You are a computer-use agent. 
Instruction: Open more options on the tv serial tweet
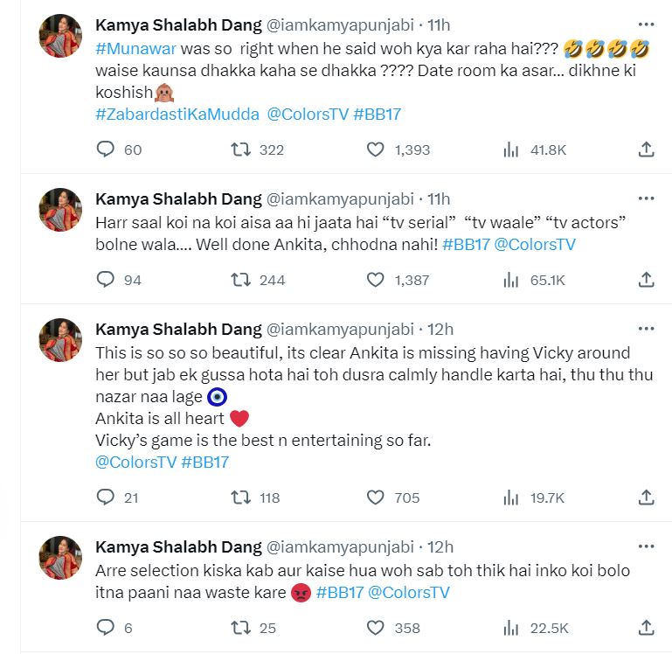point(646,198)
